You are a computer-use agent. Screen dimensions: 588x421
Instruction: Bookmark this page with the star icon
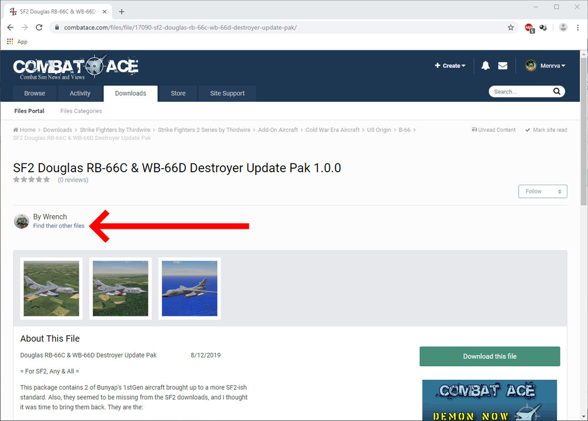coord(510,28)
